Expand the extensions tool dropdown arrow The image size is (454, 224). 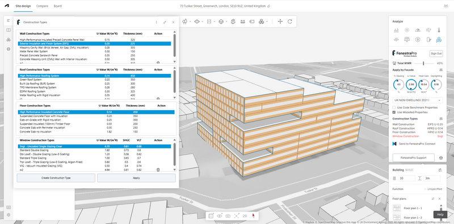click(267, 22)
